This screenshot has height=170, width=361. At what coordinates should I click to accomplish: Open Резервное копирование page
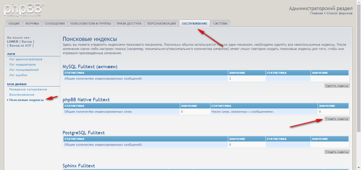(28, 89)
